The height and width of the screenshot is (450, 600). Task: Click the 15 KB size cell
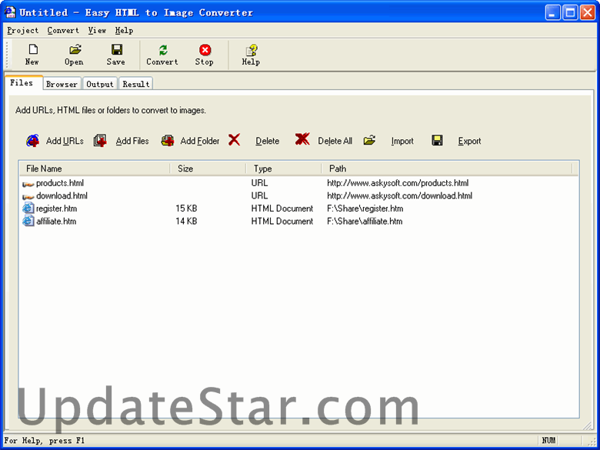(x=186, y=208)
